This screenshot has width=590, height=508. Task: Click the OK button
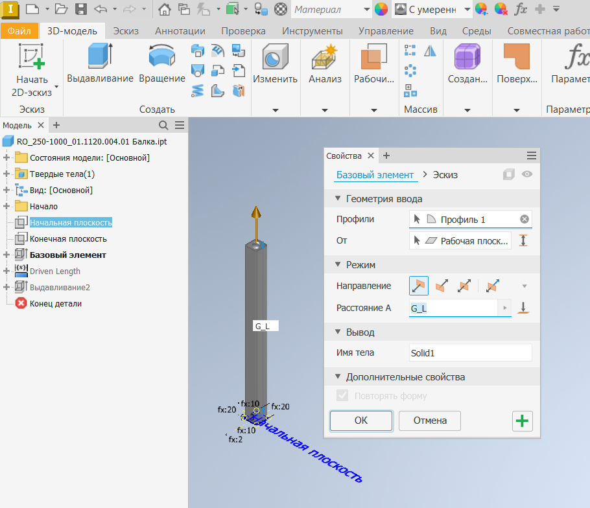361,421
